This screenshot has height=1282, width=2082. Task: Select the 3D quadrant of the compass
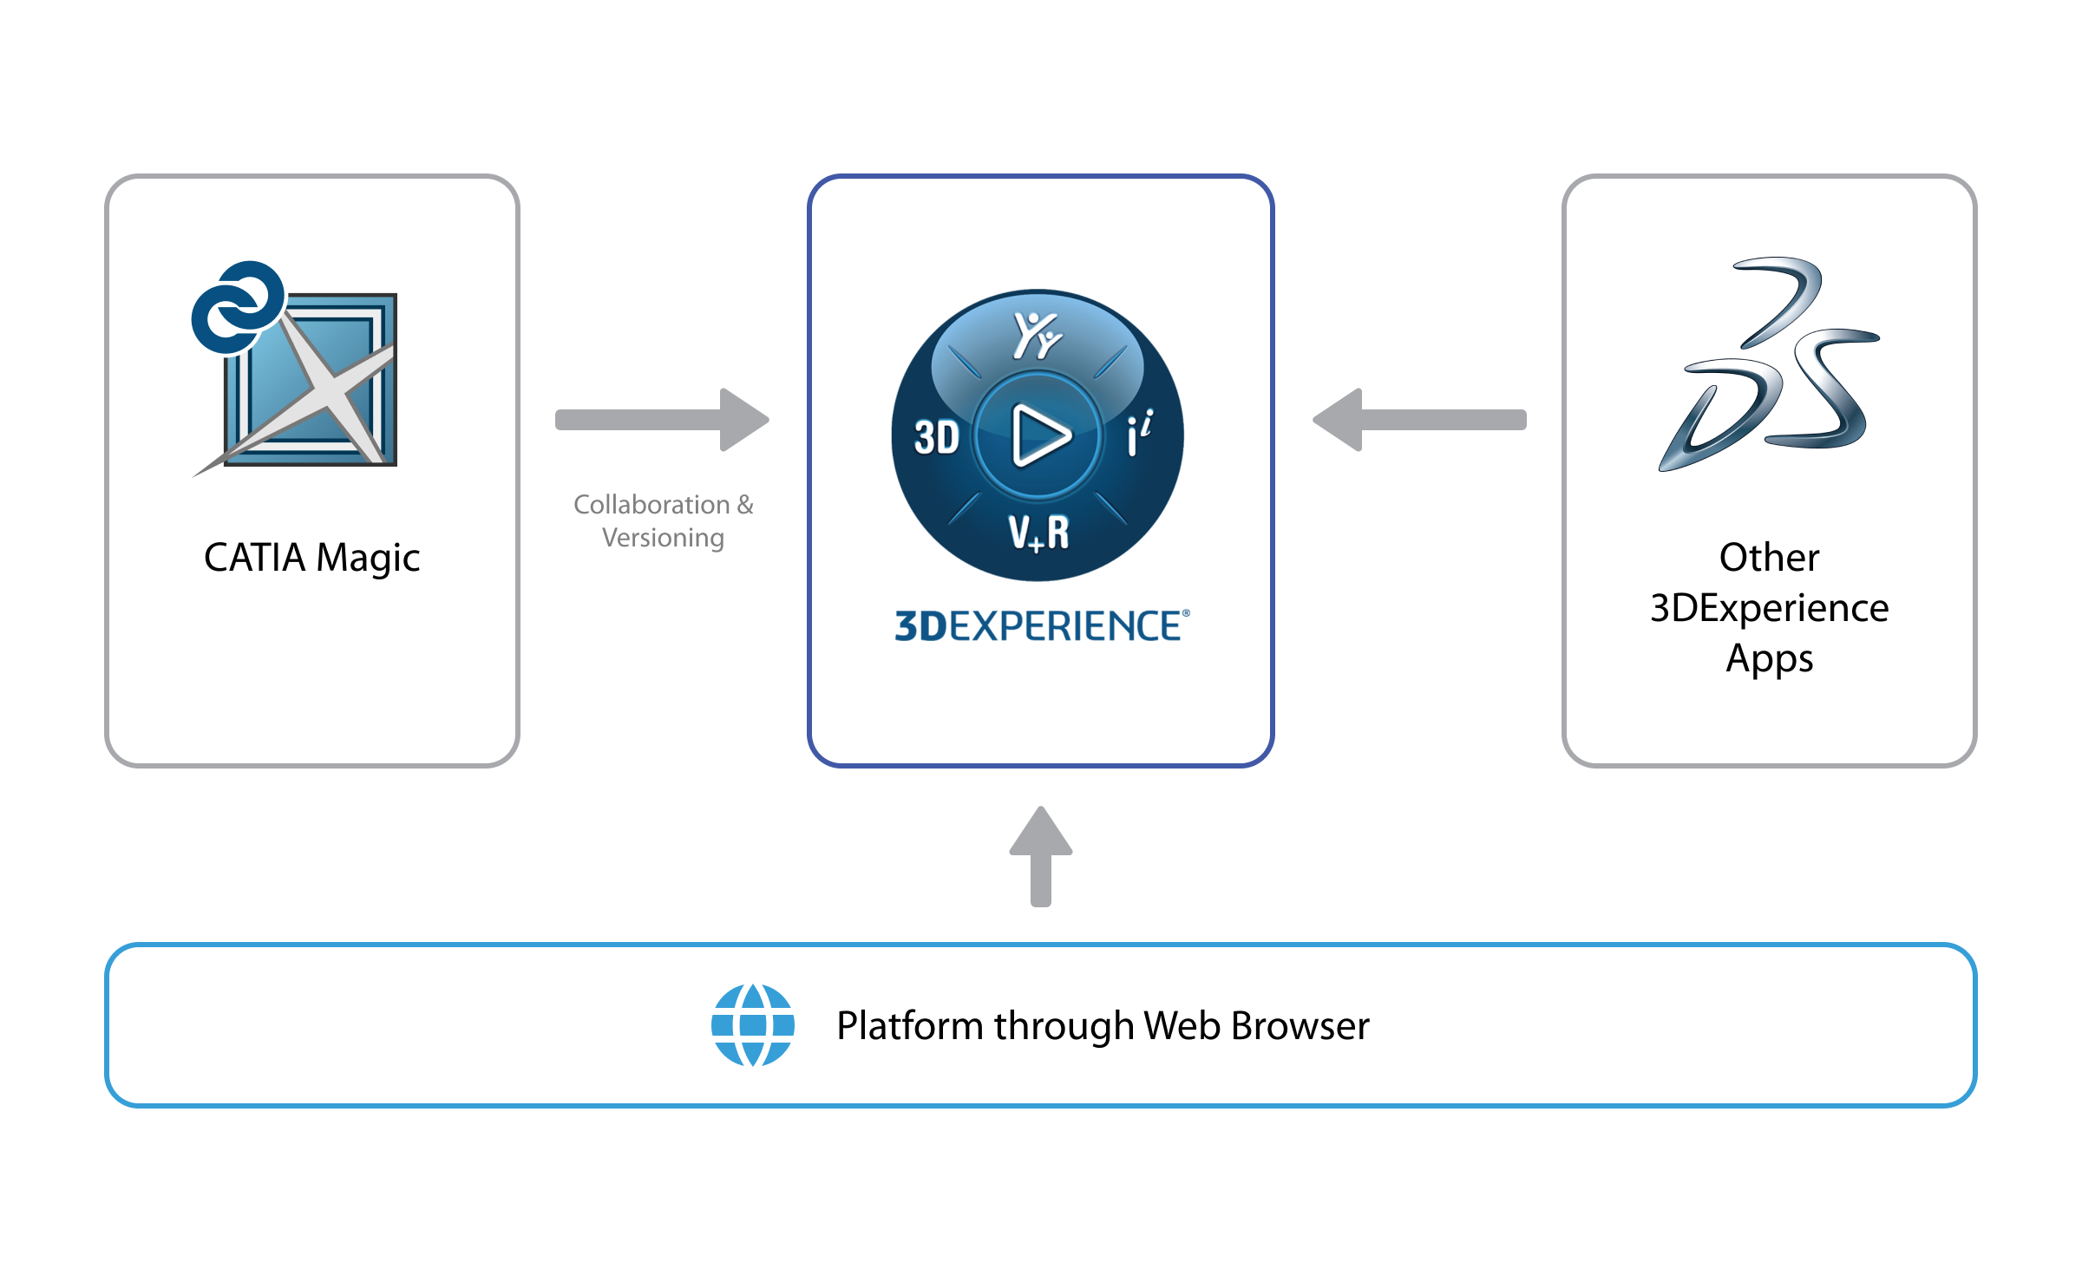[936, 437]
